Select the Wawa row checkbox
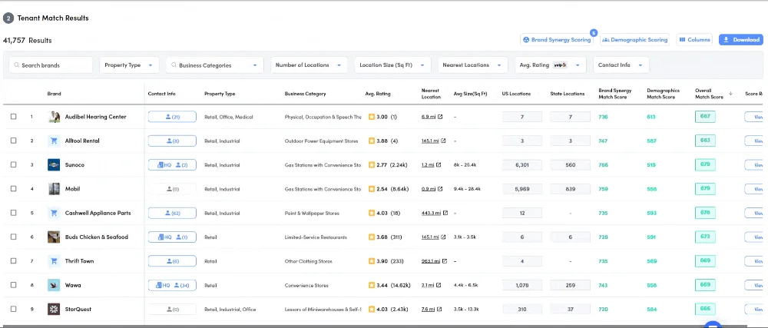Viewport: 768px width, 328px height. click(14, 285)
